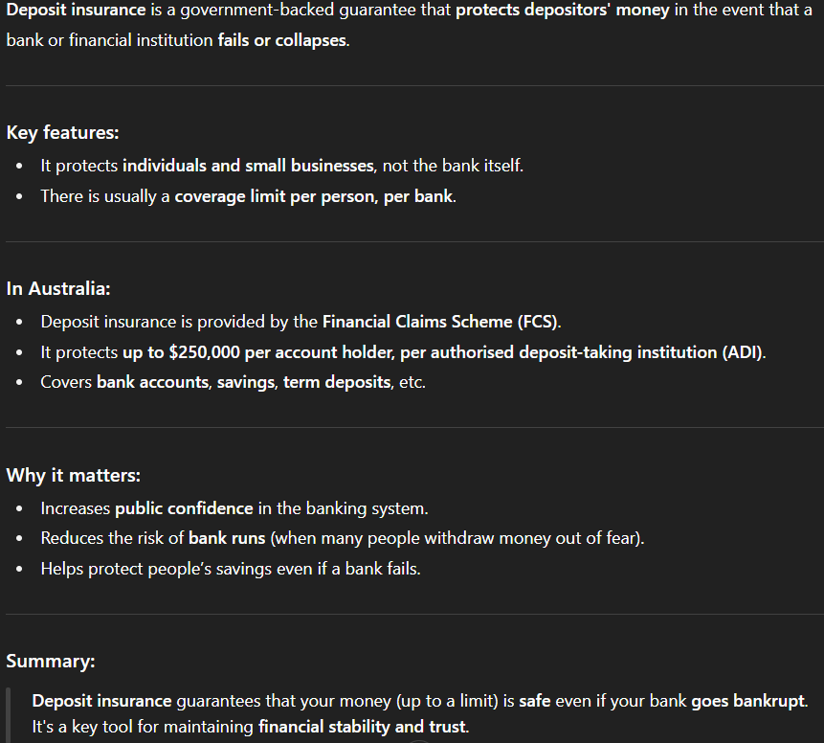The image size is (824, 743).
Task: Click bold 'financial stability and trust' text
Action: tap(362, 726)
